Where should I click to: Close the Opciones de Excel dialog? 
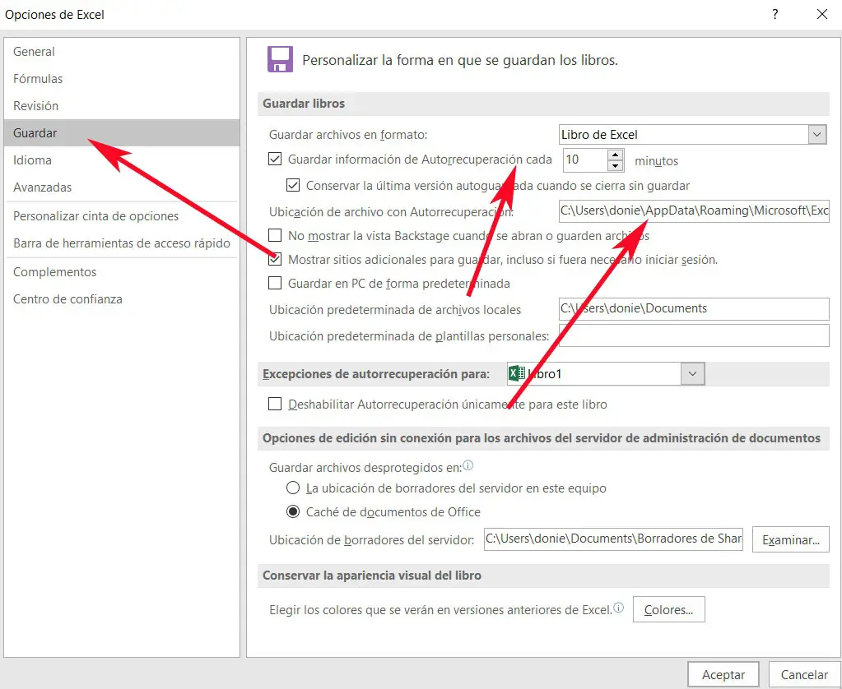coord(821,14)
